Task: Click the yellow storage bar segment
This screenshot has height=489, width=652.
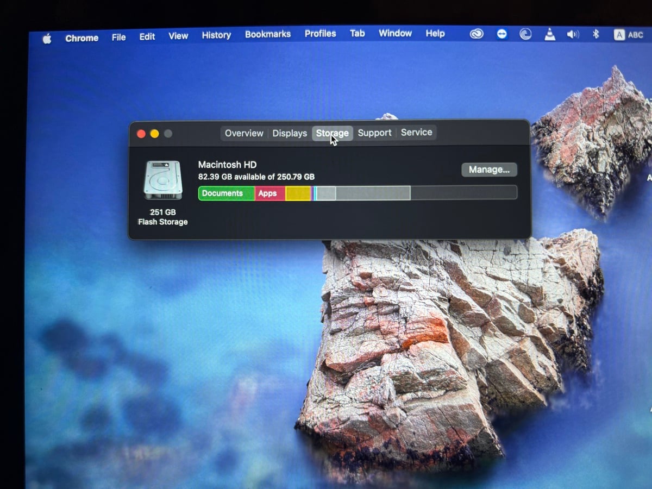Action: click(x=298, y=193)
